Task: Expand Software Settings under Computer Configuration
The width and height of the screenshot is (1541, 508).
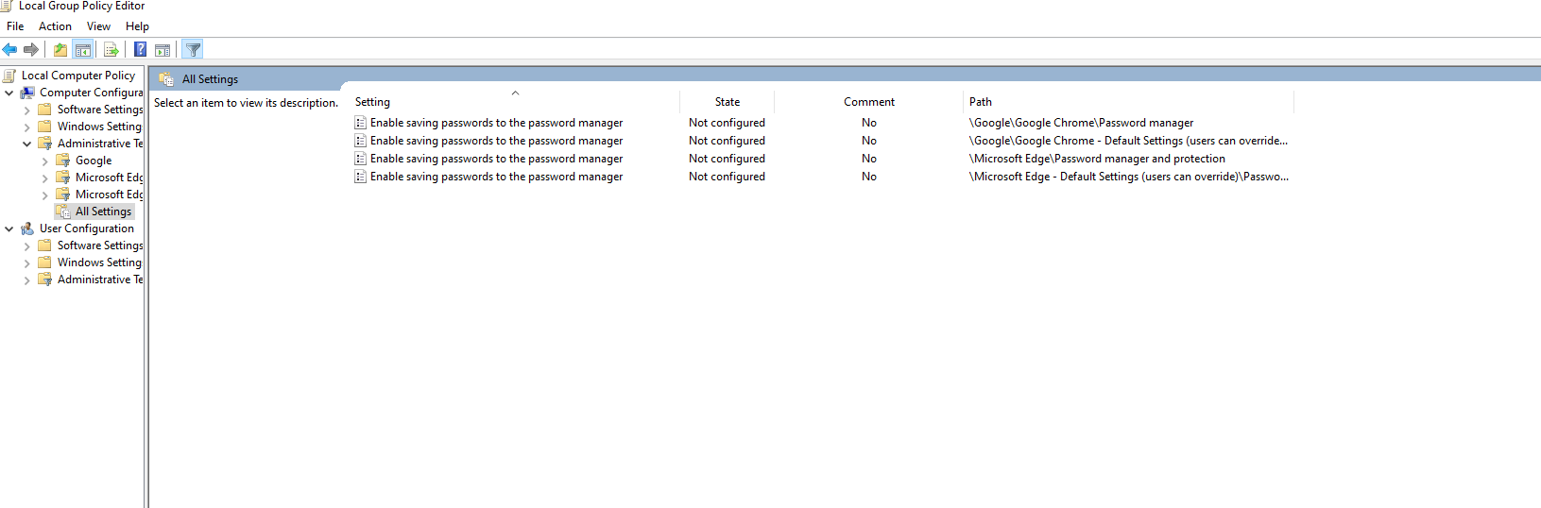Action: point(27,110)
